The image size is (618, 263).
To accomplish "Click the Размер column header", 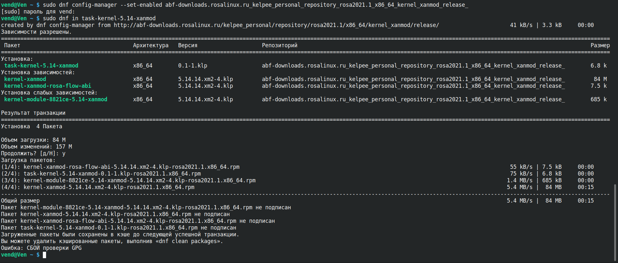I will click(600, 45).
